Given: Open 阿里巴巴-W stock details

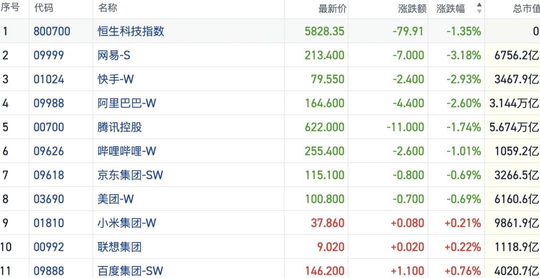Looking at the screenshot, I should [127, 103].
